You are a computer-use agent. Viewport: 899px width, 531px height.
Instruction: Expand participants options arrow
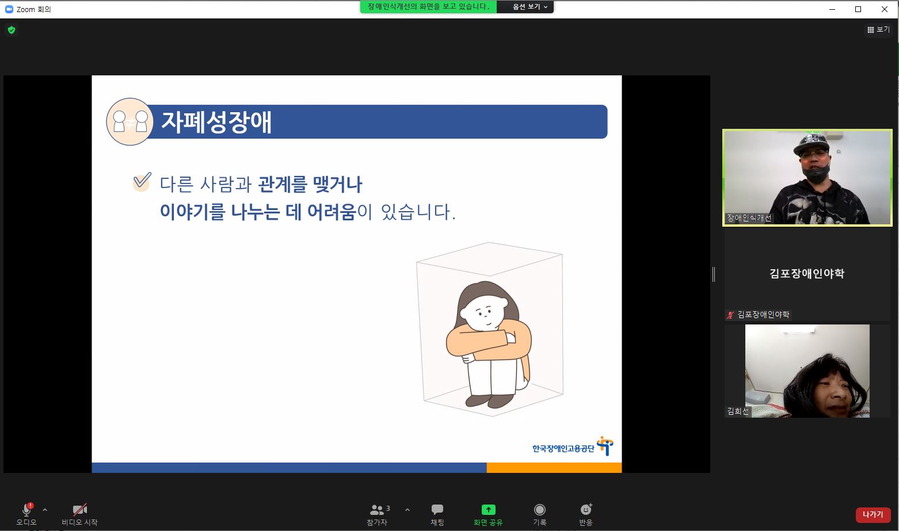(407, 510)
